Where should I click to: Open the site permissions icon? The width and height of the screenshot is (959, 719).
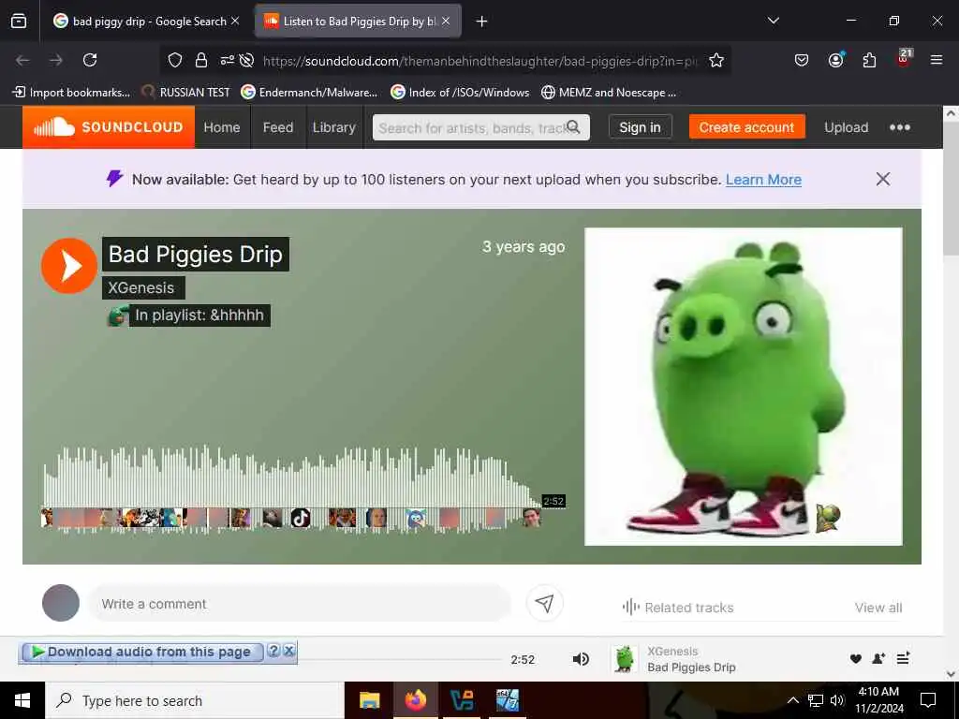coord(227,60)
